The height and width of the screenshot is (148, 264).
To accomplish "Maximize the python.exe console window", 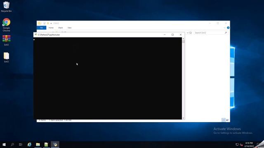I will click(x=172, y=35).
